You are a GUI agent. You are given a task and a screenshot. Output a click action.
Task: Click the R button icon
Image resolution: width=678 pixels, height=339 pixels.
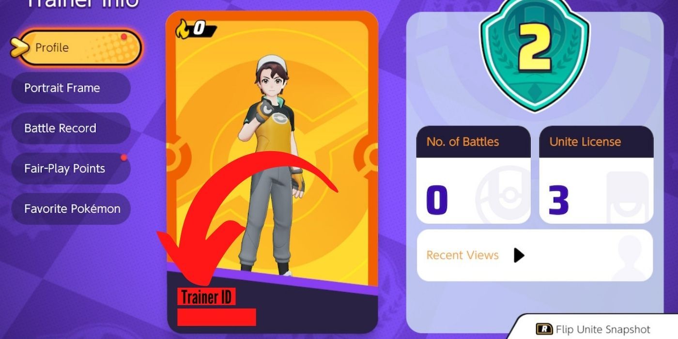coord(544,329)
